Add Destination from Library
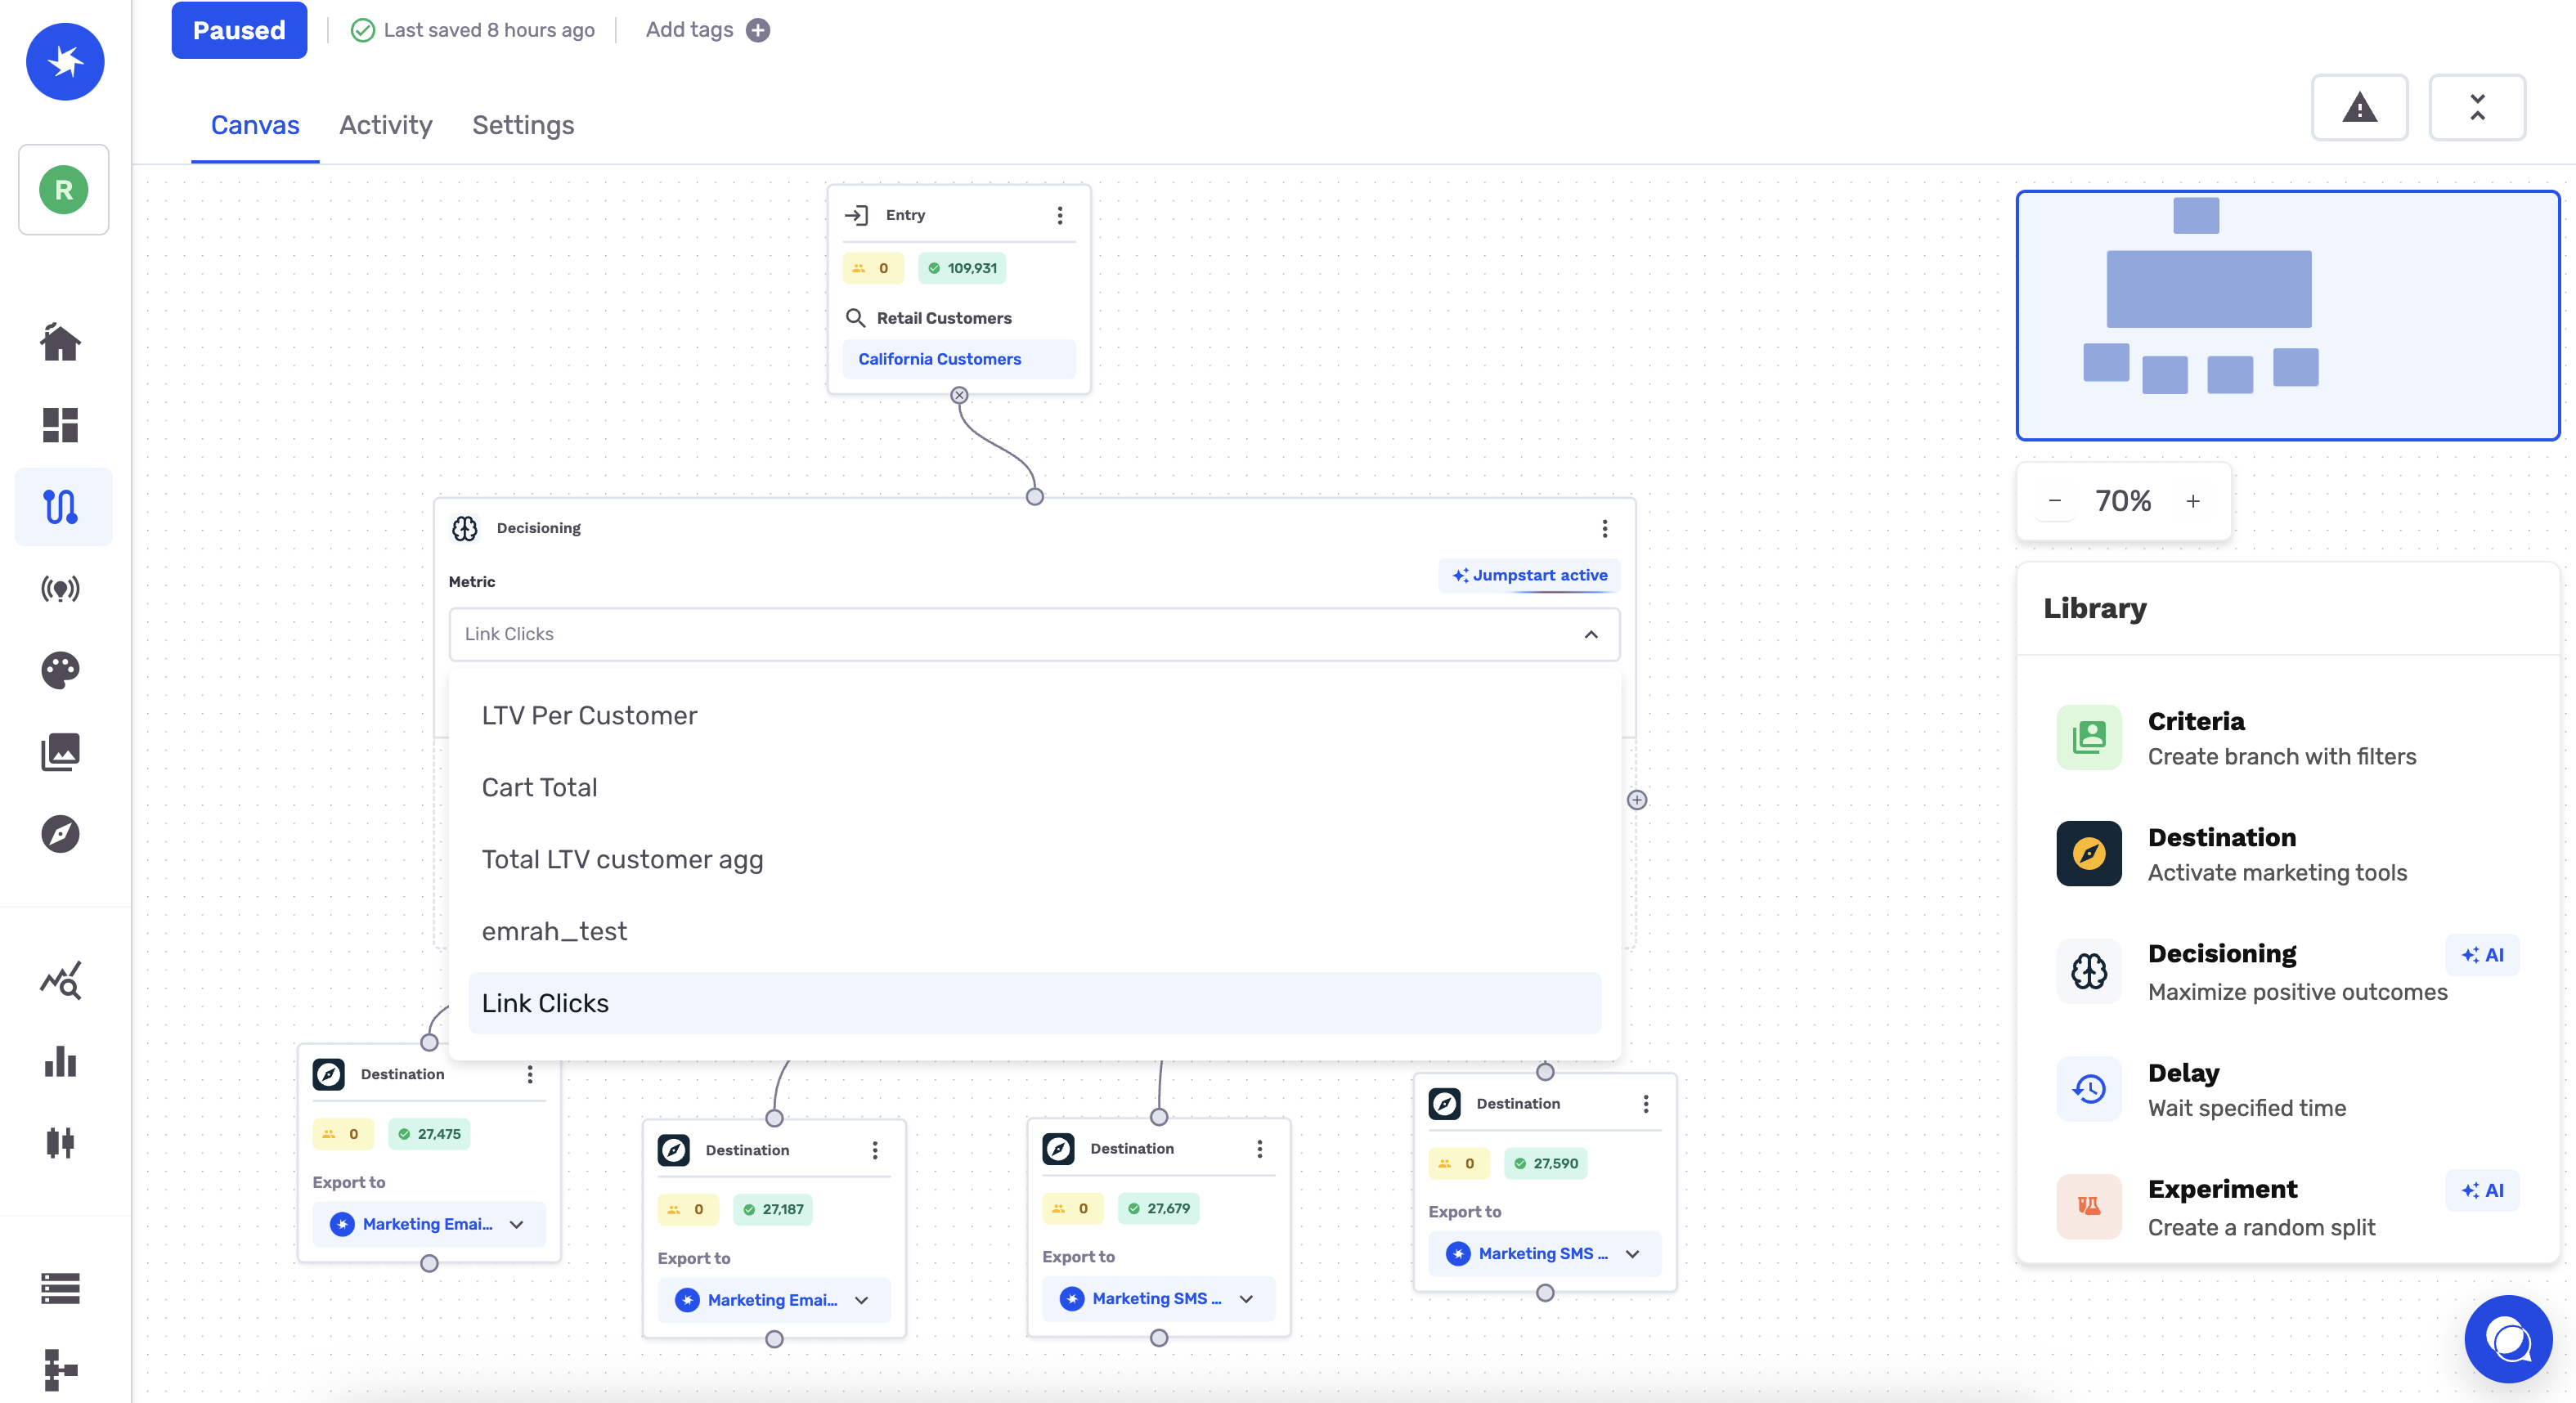Screen dimensions: 2576x1403 tap(2288, 854)
